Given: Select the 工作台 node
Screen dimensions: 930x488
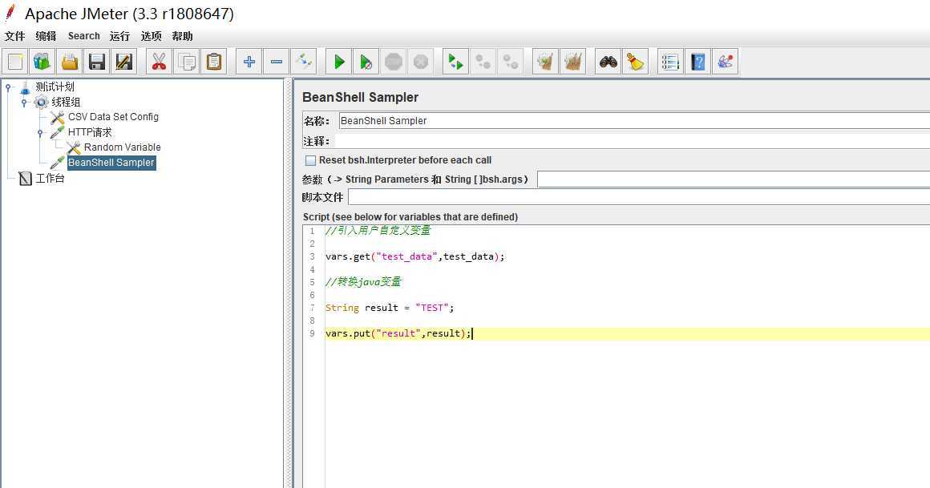Looking at the screenshot, I should 50,178.
